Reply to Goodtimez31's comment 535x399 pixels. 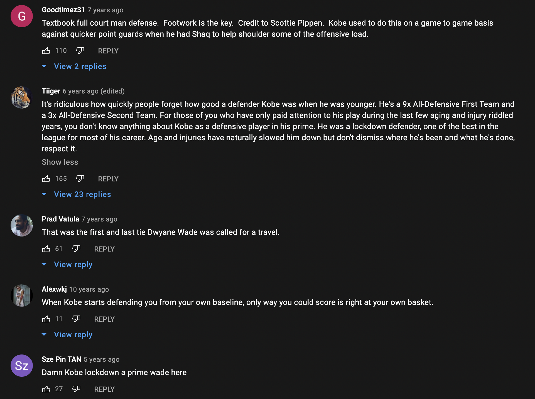[108, 51]
